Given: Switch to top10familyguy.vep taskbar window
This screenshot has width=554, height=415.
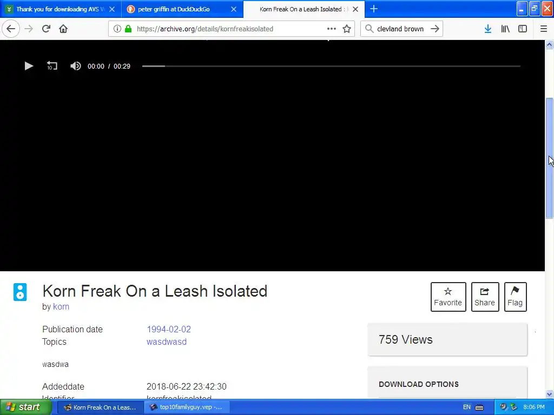Looking at the screenshot, I should (187, 407).
